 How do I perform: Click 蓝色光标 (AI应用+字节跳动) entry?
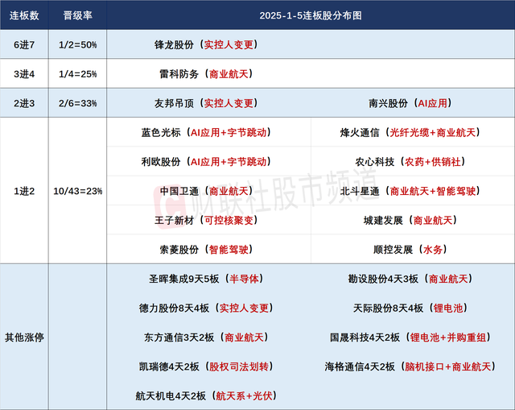click(206, 132)
